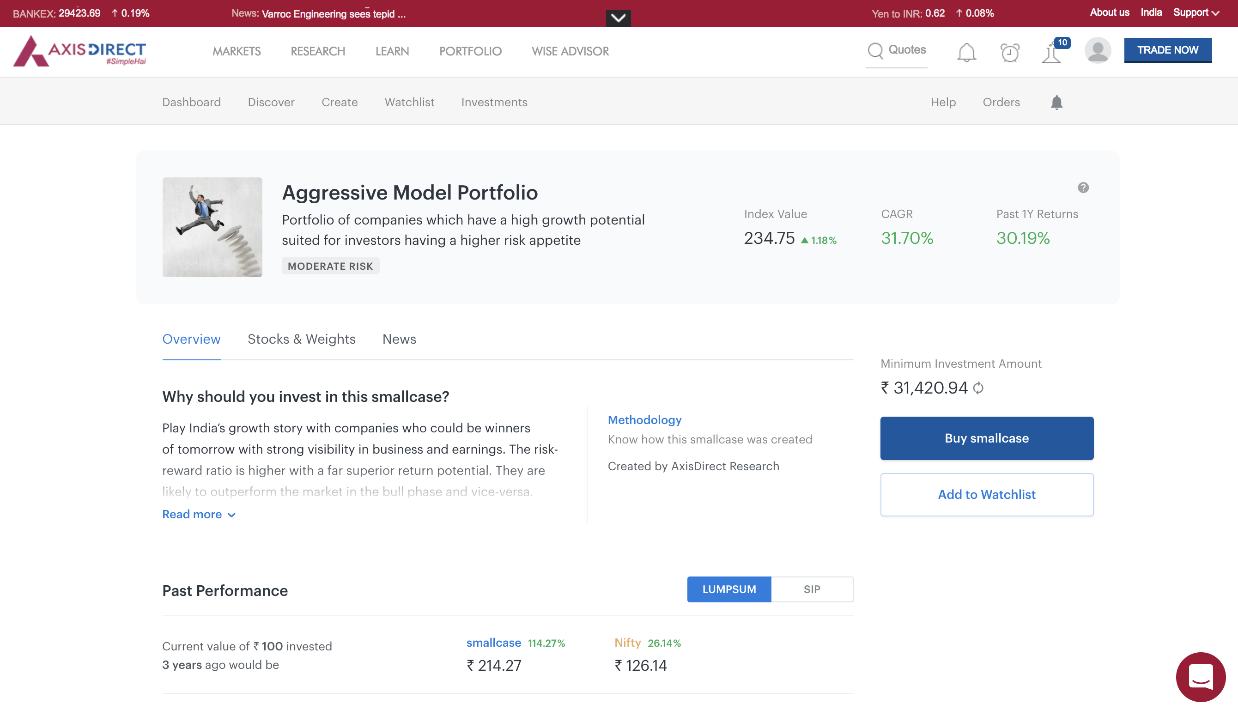This screenshot has height=716, width=1238.
Task: Click the Past 1Y Returns 30.19%
Action: pos(1023,238)
